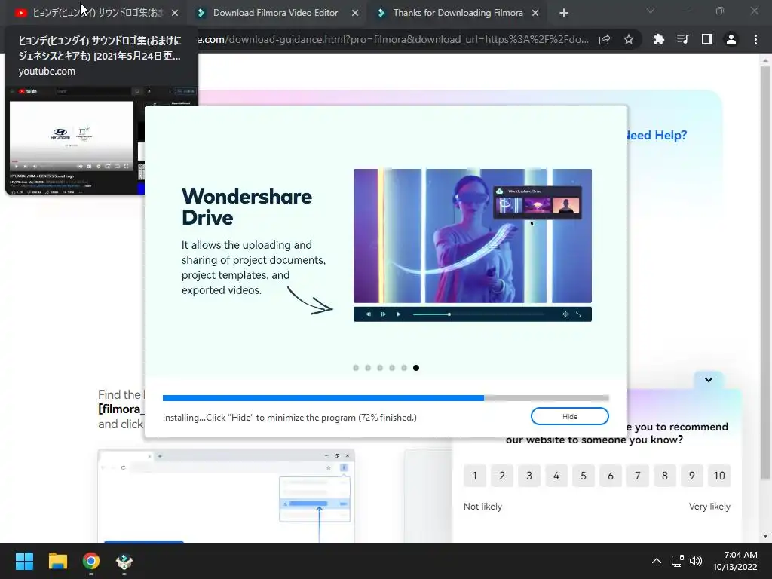
Task: Rate recommendation score 5
Action: click(x=584, y=476)
